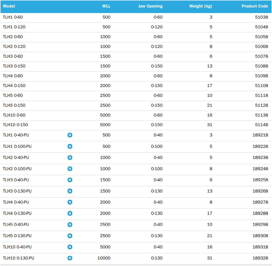Select model name TLH10 0-130-PU
This screenshot has height=266, width=272.
coord(18,258)
